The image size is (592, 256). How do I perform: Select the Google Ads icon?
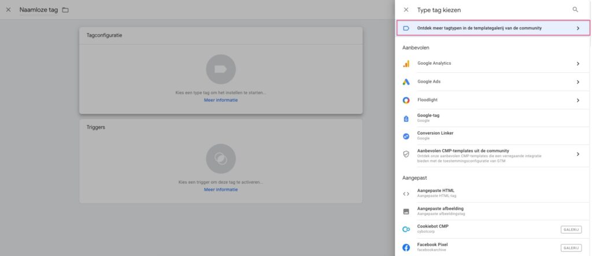click(406, 82)
